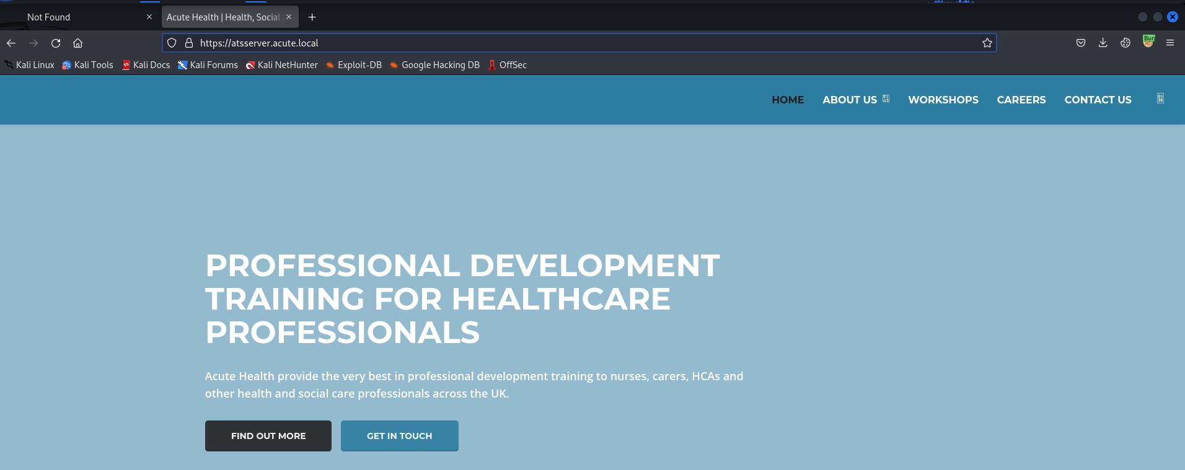Save page to Pocket
The height and width of the screenshot is (470, 1185).
click(x=1080, y=43)
